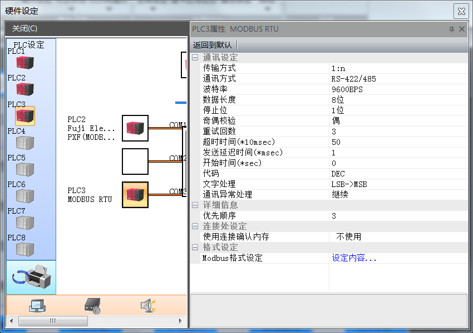Click the printer setting icon with blue arrow

coord(31,276)
